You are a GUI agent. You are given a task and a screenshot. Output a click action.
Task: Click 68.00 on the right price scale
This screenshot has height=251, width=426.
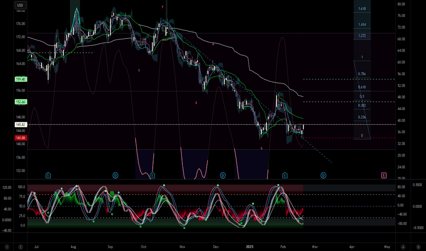point(401,39)
